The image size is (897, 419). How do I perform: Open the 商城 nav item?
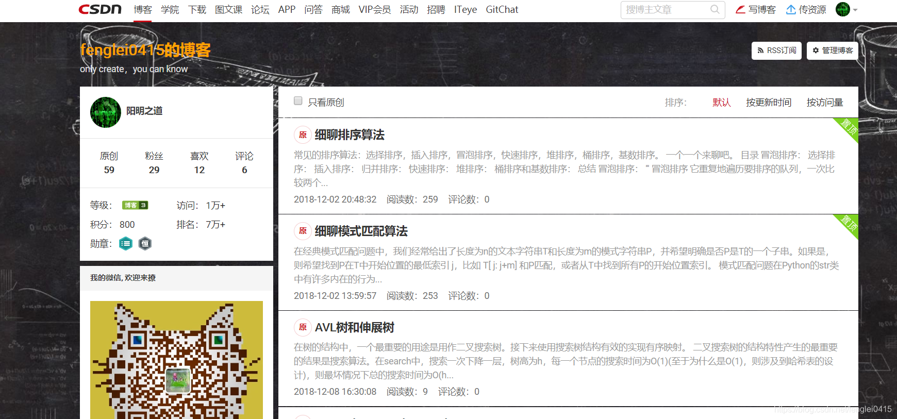click(340, 9)
